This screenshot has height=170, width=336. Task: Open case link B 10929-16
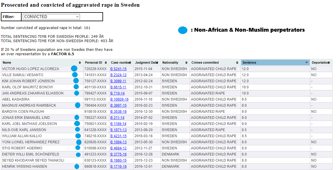pyautogui.click(x=119, y=99)
